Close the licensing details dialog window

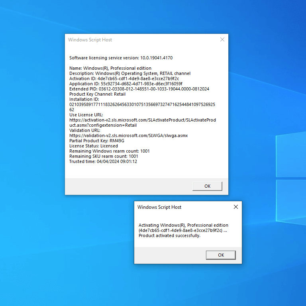pyautogui.click(x=222, y=39)
